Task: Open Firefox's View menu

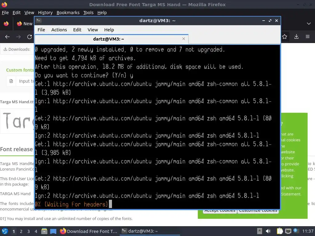Action: [x=29, y=13]
